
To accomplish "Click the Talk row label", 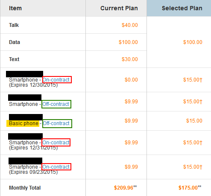I will (14, 25).
